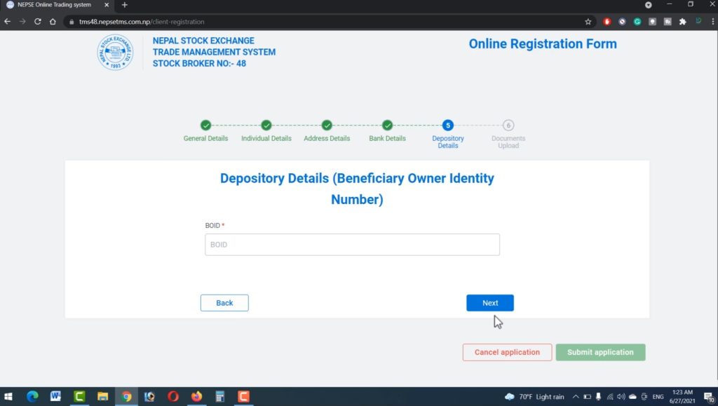Click the browser forward arrow
The width and height of the screenshot is (718, 406).
point(22,22)
